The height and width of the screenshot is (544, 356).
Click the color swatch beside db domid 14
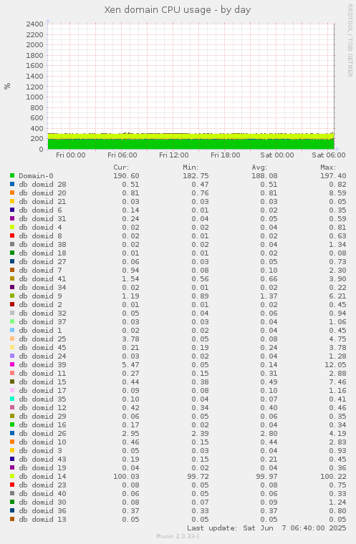pyautogui.click(x=12, y=476)
